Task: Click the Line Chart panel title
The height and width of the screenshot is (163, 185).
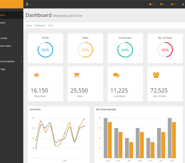Action: tap(35, 109)
